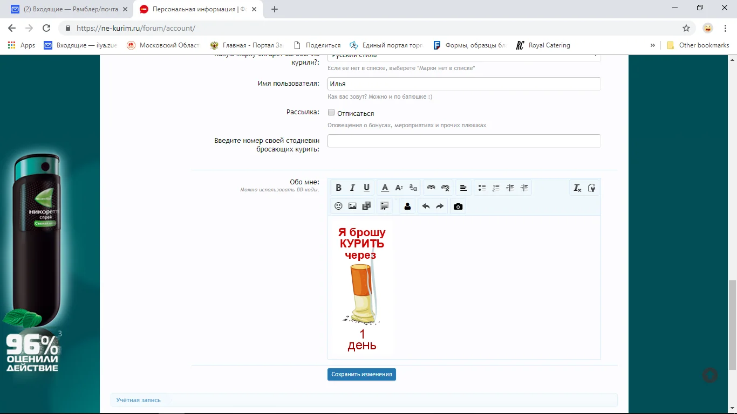Image resolution: width=737 pixels, height=414 pixels.
Task: Toggle bold formatting in the editor
Action: (x=338, y=188)
